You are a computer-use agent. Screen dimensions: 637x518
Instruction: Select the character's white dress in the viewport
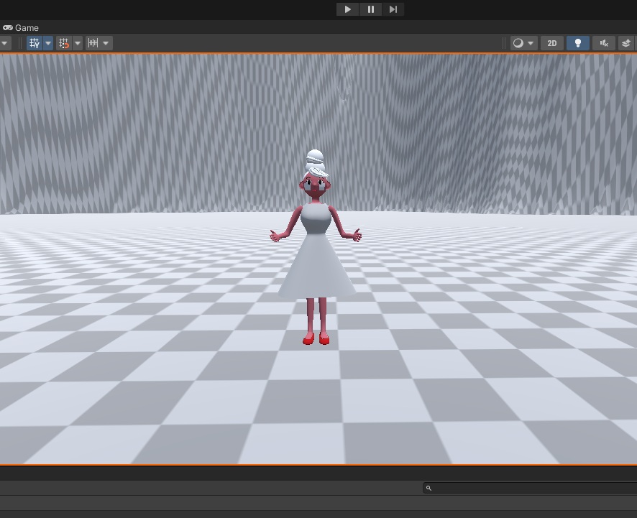pyautogui.click(x=317, y=266)
